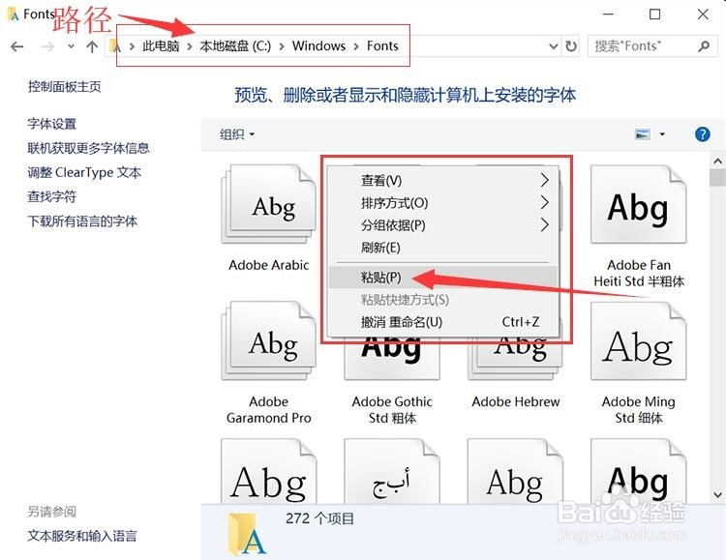Open view options dropdown arrow
This screenshot has width=726, height=560.
[x=662, y=134]
